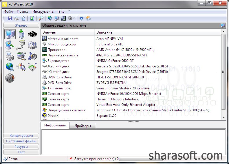Select the DirectX row
The image size is (229, 164).
coord(131,116)
